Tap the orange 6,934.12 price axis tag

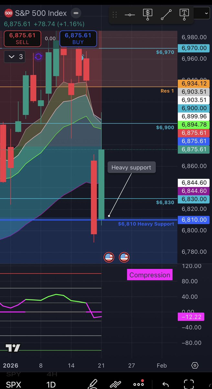click(x=194, y=84)
